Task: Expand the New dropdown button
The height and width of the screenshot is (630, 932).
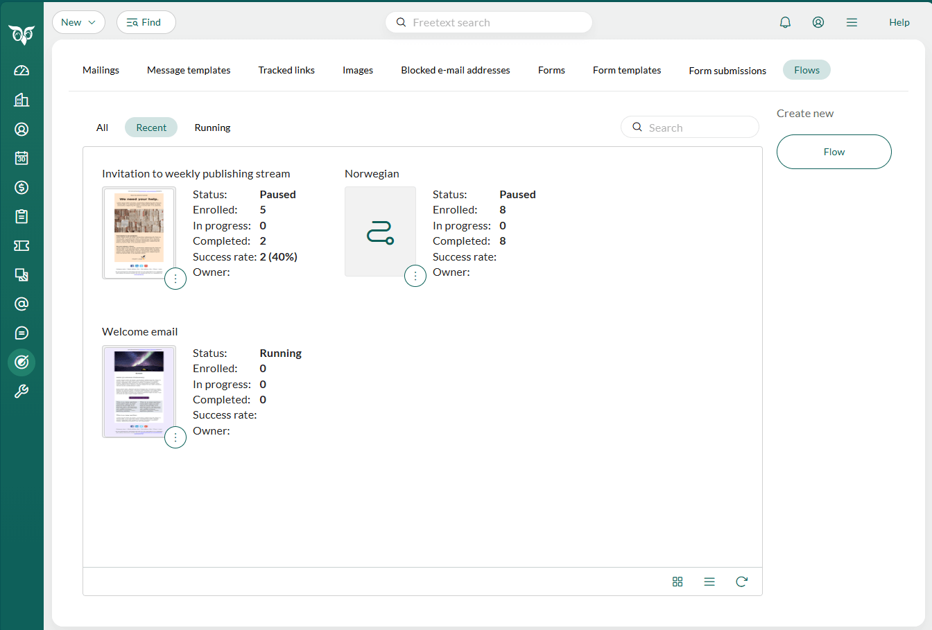Action: point(78,22)
